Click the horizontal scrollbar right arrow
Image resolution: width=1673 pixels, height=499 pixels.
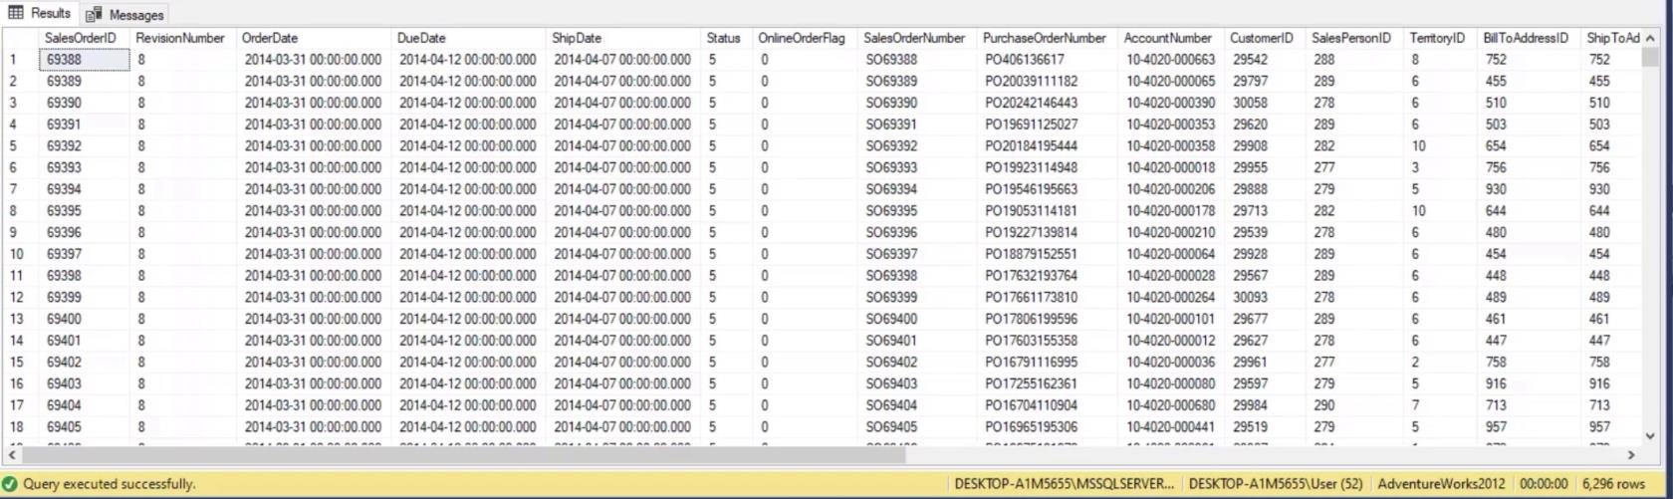pyautogui.click(x=1631, y=454)
